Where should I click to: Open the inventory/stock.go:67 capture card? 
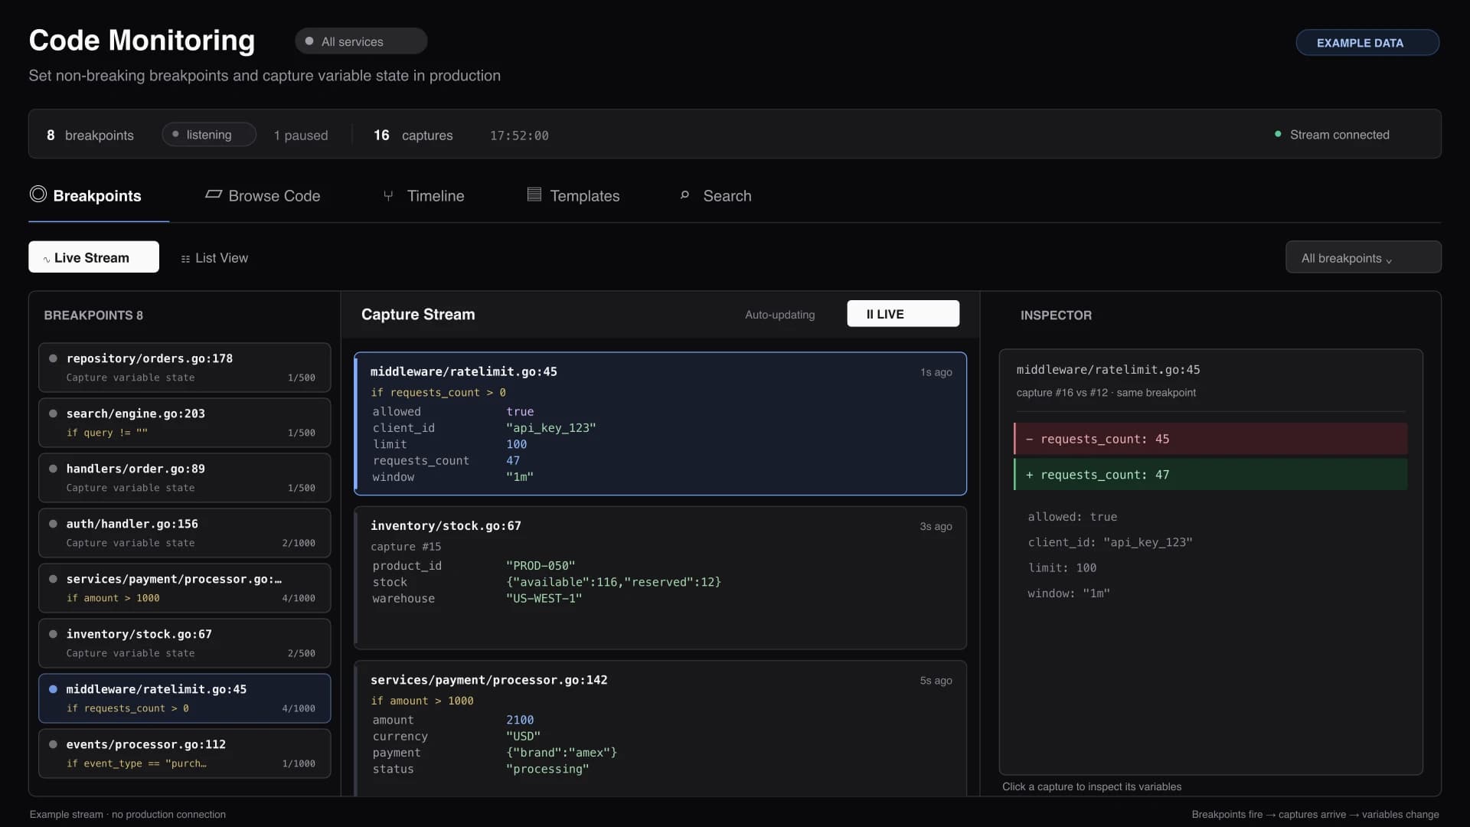pos(660,578)
